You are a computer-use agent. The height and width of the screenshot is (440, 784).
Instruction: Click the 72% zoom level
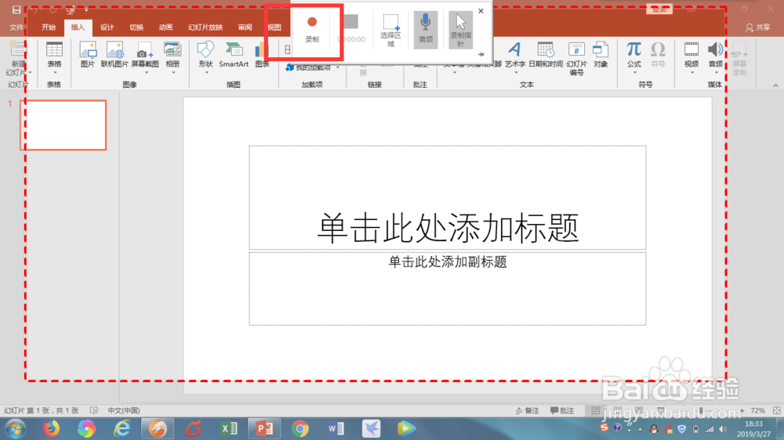click(757, 410)
